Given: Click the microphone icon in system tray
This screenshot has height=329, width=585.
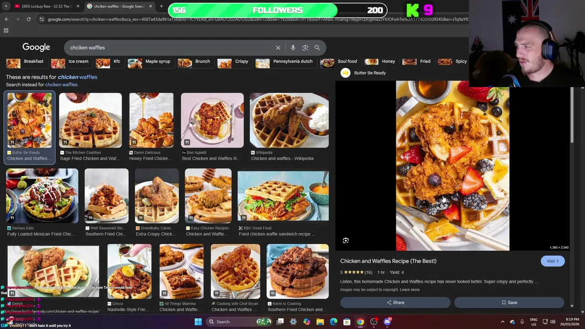Looking at the screenshot, I should click(522, 322).
